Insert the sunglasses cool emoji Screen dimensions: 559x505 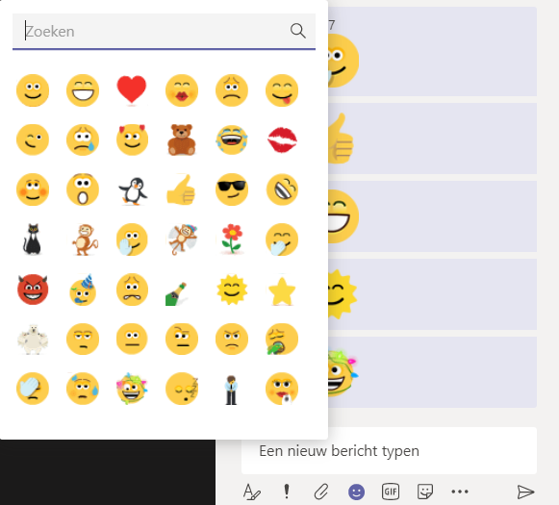[232, 189]
